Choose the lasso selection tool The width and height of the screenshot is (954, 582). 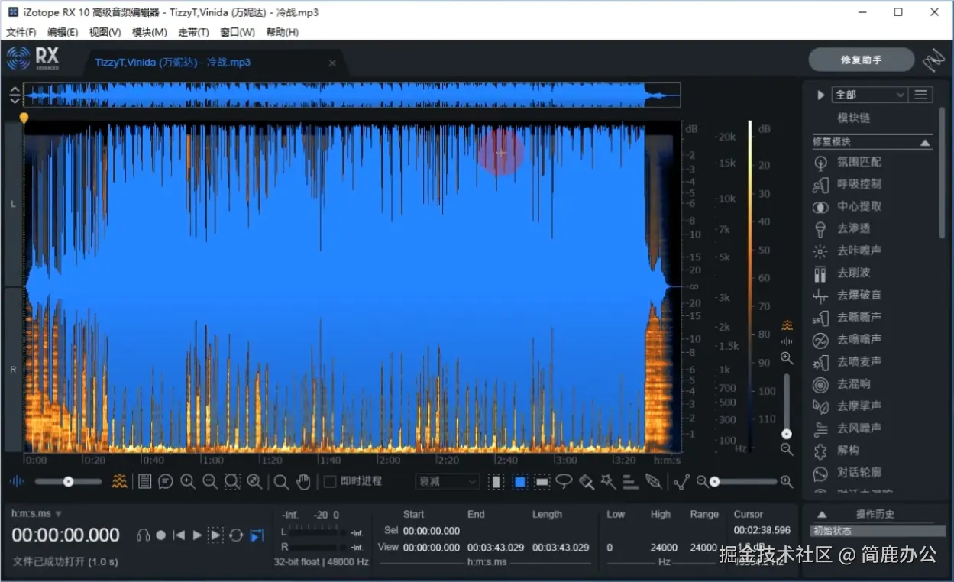coord(564,481)
